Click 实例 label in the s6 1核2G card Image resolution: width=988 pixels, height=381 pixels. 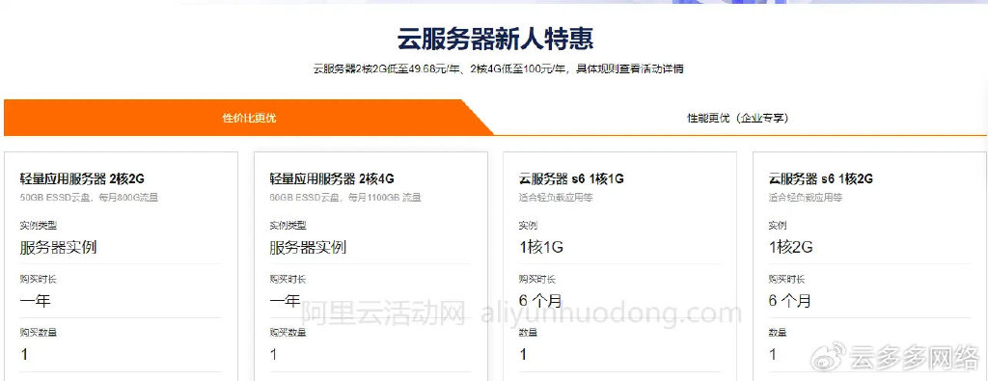[x=778, y=226]
